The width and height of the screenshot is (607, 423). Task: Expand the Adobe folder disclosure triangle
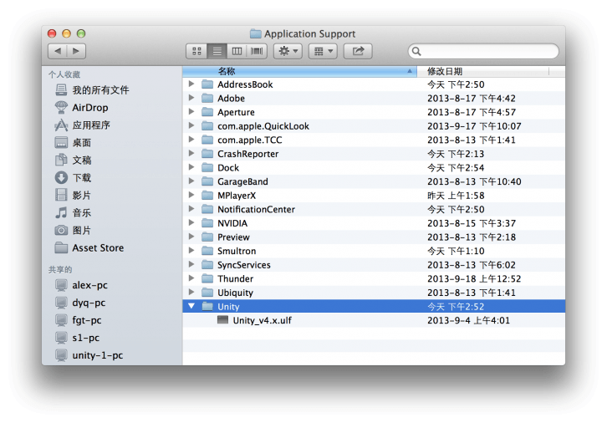[x=191, y=99]
